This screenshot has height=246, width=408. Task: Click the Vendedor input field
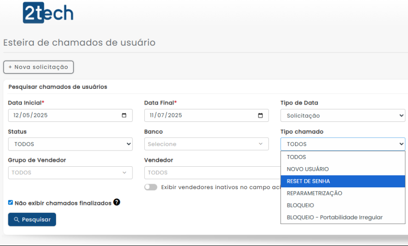click(210, 173)
